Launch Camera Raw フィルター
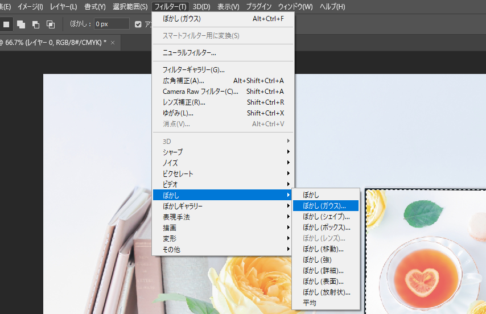Screen dimensions: 486x314 200,92
